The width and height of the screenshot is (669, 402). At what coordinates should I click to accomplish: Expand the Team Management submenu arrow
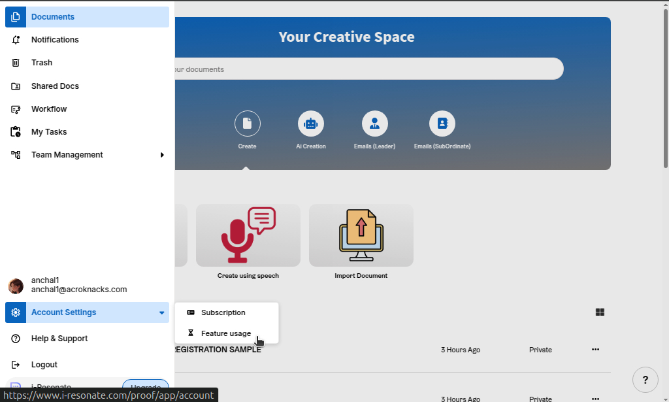click(162, 155)
